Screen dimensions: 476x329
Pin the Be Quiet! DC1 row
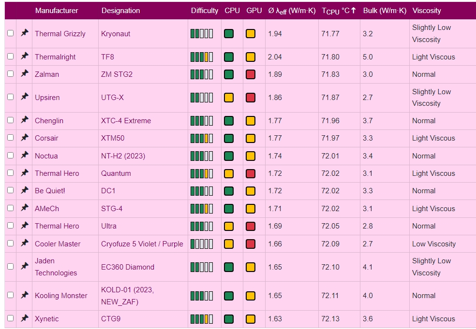(25, 190)
